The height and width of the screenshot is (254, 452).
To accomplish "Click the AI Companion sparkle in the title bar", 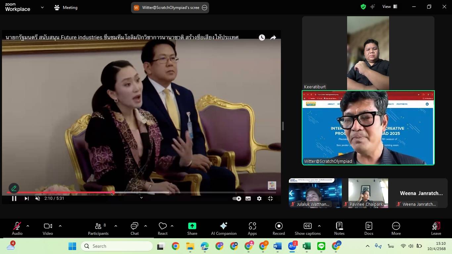I will [x=373, y=7].
